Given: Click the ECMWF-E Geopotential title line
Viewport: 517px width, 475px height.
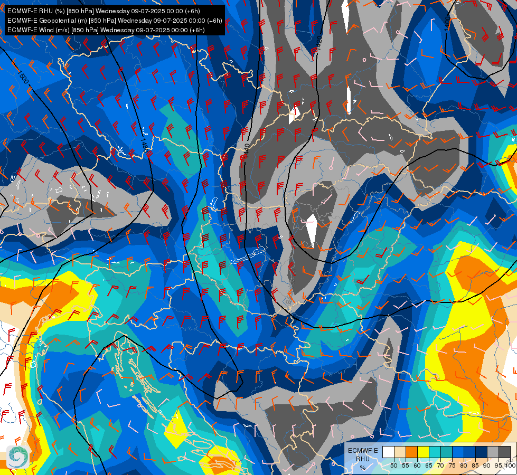Looking at the screenshot, I should [115, 21].
